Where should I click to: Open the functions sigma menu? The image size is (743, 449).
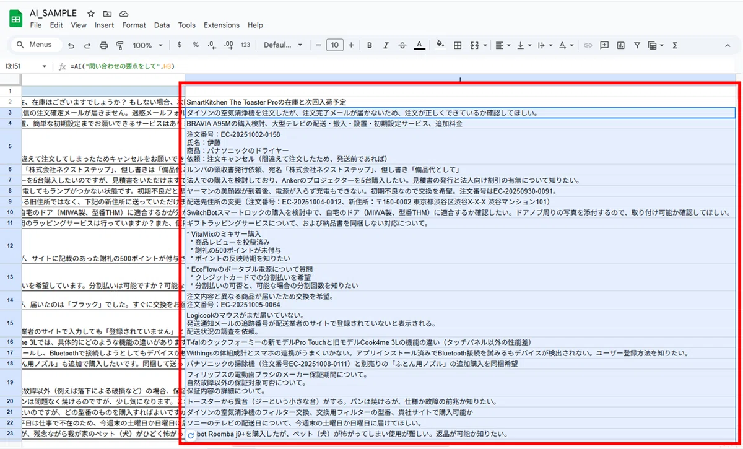pyautogui.click(x=675, y=45)
